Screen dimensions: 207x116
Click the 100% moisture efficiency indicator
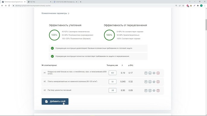(x=109, y=35)
